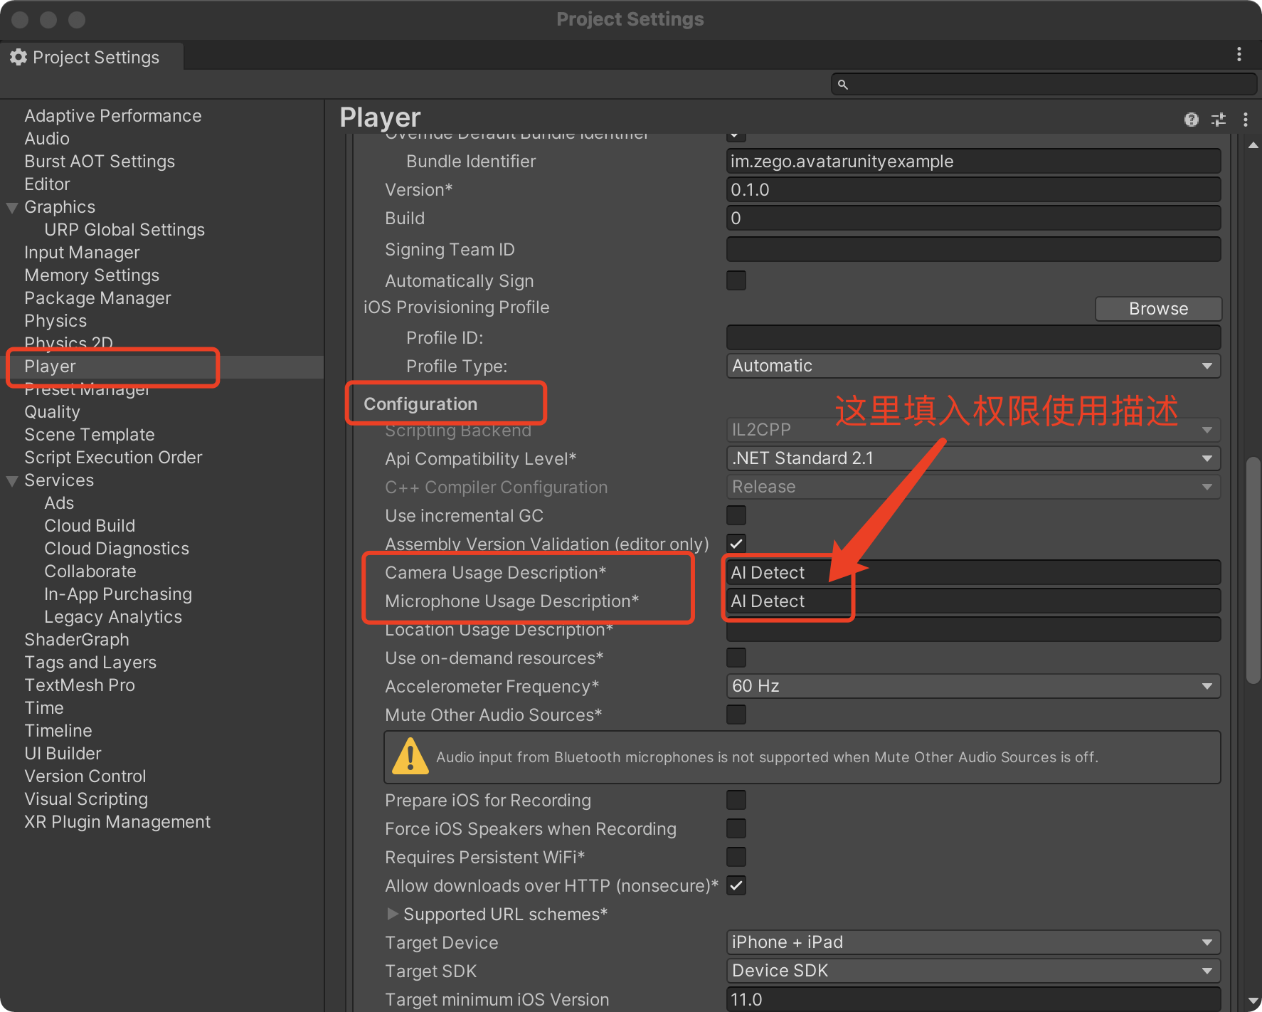
Task: Click the search magnifier icon
Action: click(842, 85)
